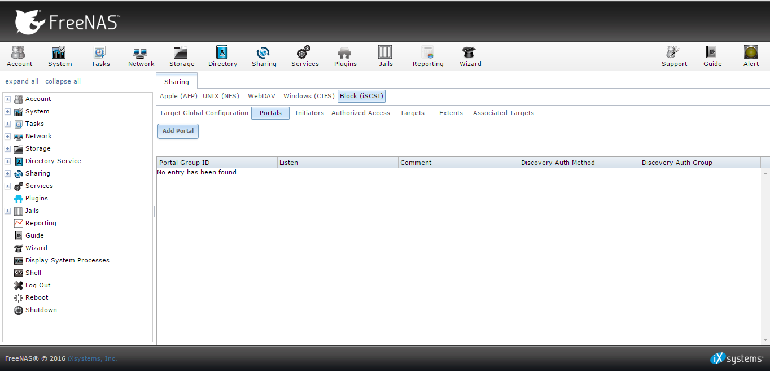The width and height of the screenshot is (770, 372).
Task: Sort by Listen column header
Action: pyautogui.click(x=338, y=163)
